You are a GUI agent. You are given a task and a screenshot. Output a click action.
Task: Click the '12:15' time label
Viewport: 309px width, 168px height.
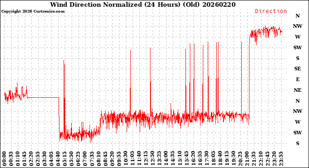click(146, 159)
